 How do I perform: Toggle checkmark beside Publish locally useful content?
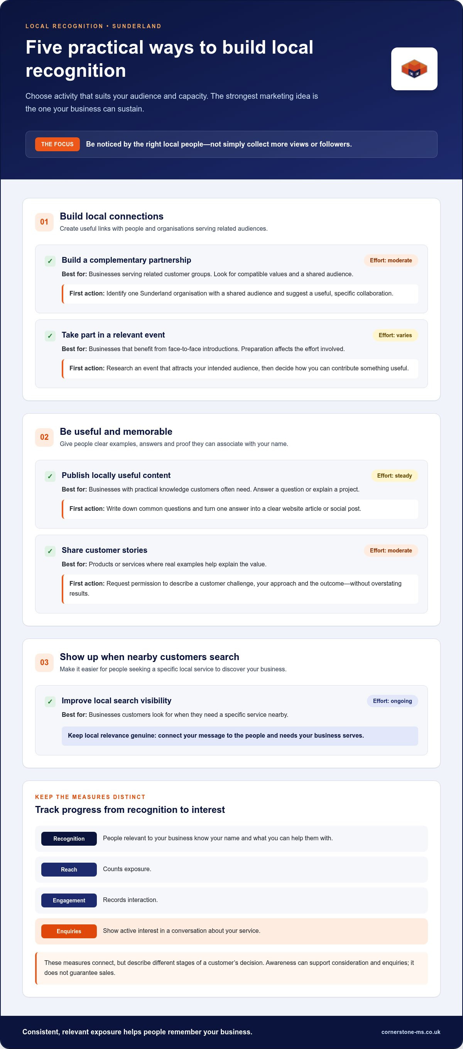pyautogui.click(x=50, y=476)
